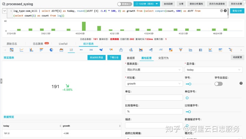The height and width of the screenshot is (139, 246).
Task: Select the flow diagram chart icon
Action: 151,50
